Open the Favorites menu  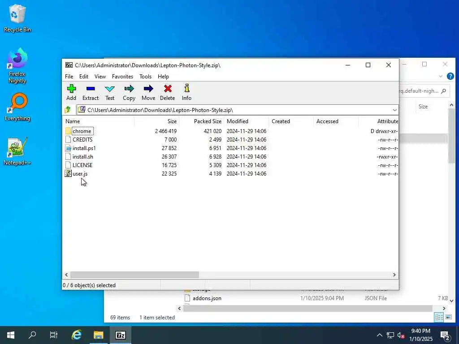[122, 76]
